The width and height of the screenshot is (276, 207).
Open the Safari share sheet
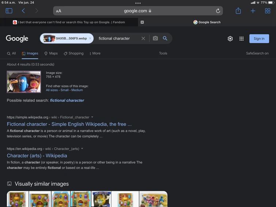coord(238,11)
